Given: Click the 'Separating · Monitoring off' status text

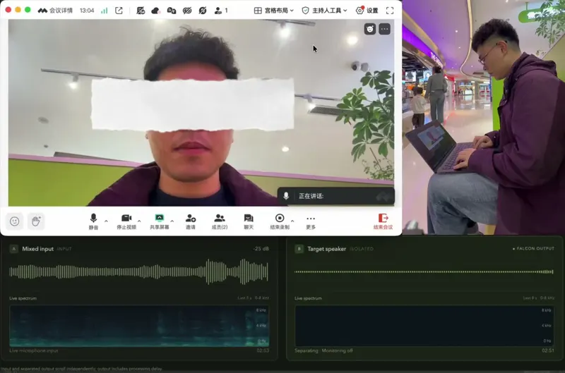Looking at the screenshot, I should pos(323,350).
